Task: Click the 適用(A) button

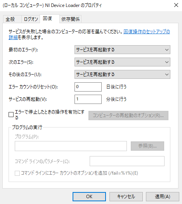Action: (163, 197)
